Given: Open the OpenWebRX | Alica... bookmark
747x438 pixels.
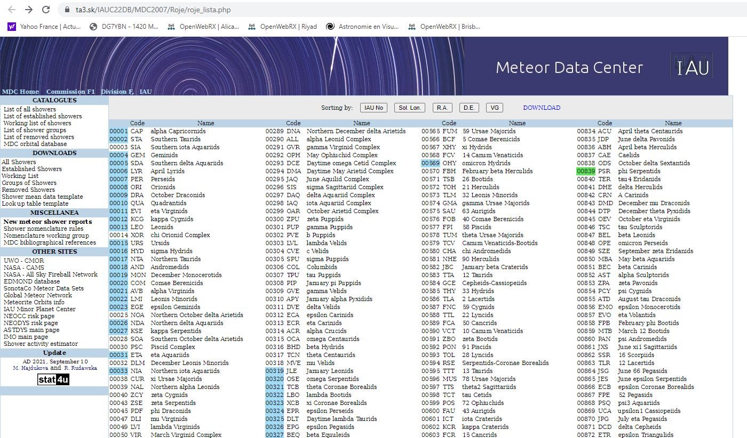Looking at the screenshot, I should tap(203, 26).
